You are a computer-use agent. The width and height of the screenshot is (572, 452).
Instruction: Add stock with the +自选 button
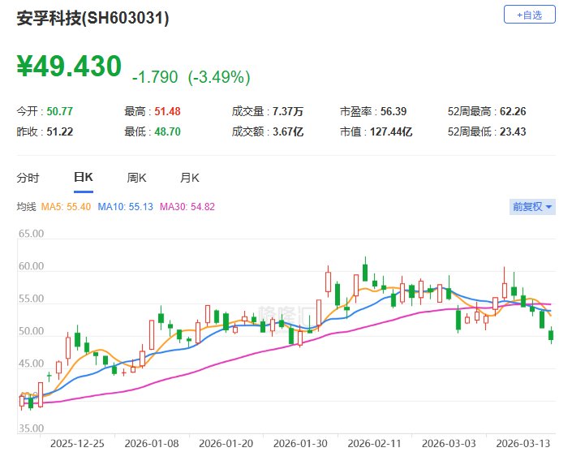(529, 15)
